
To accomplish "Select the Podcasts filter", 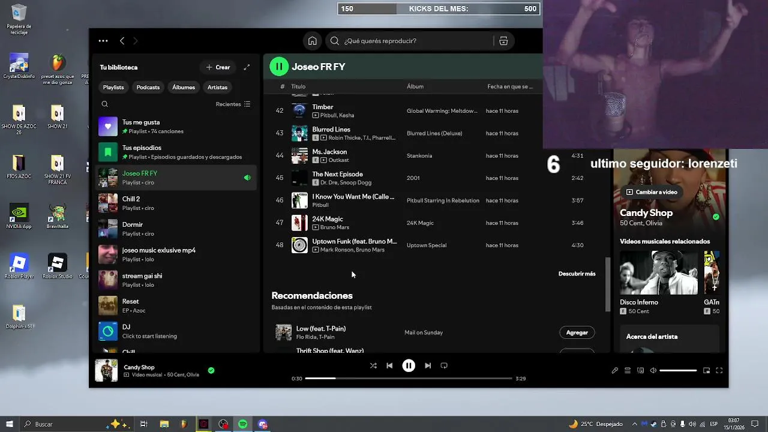I will (148, 87).
